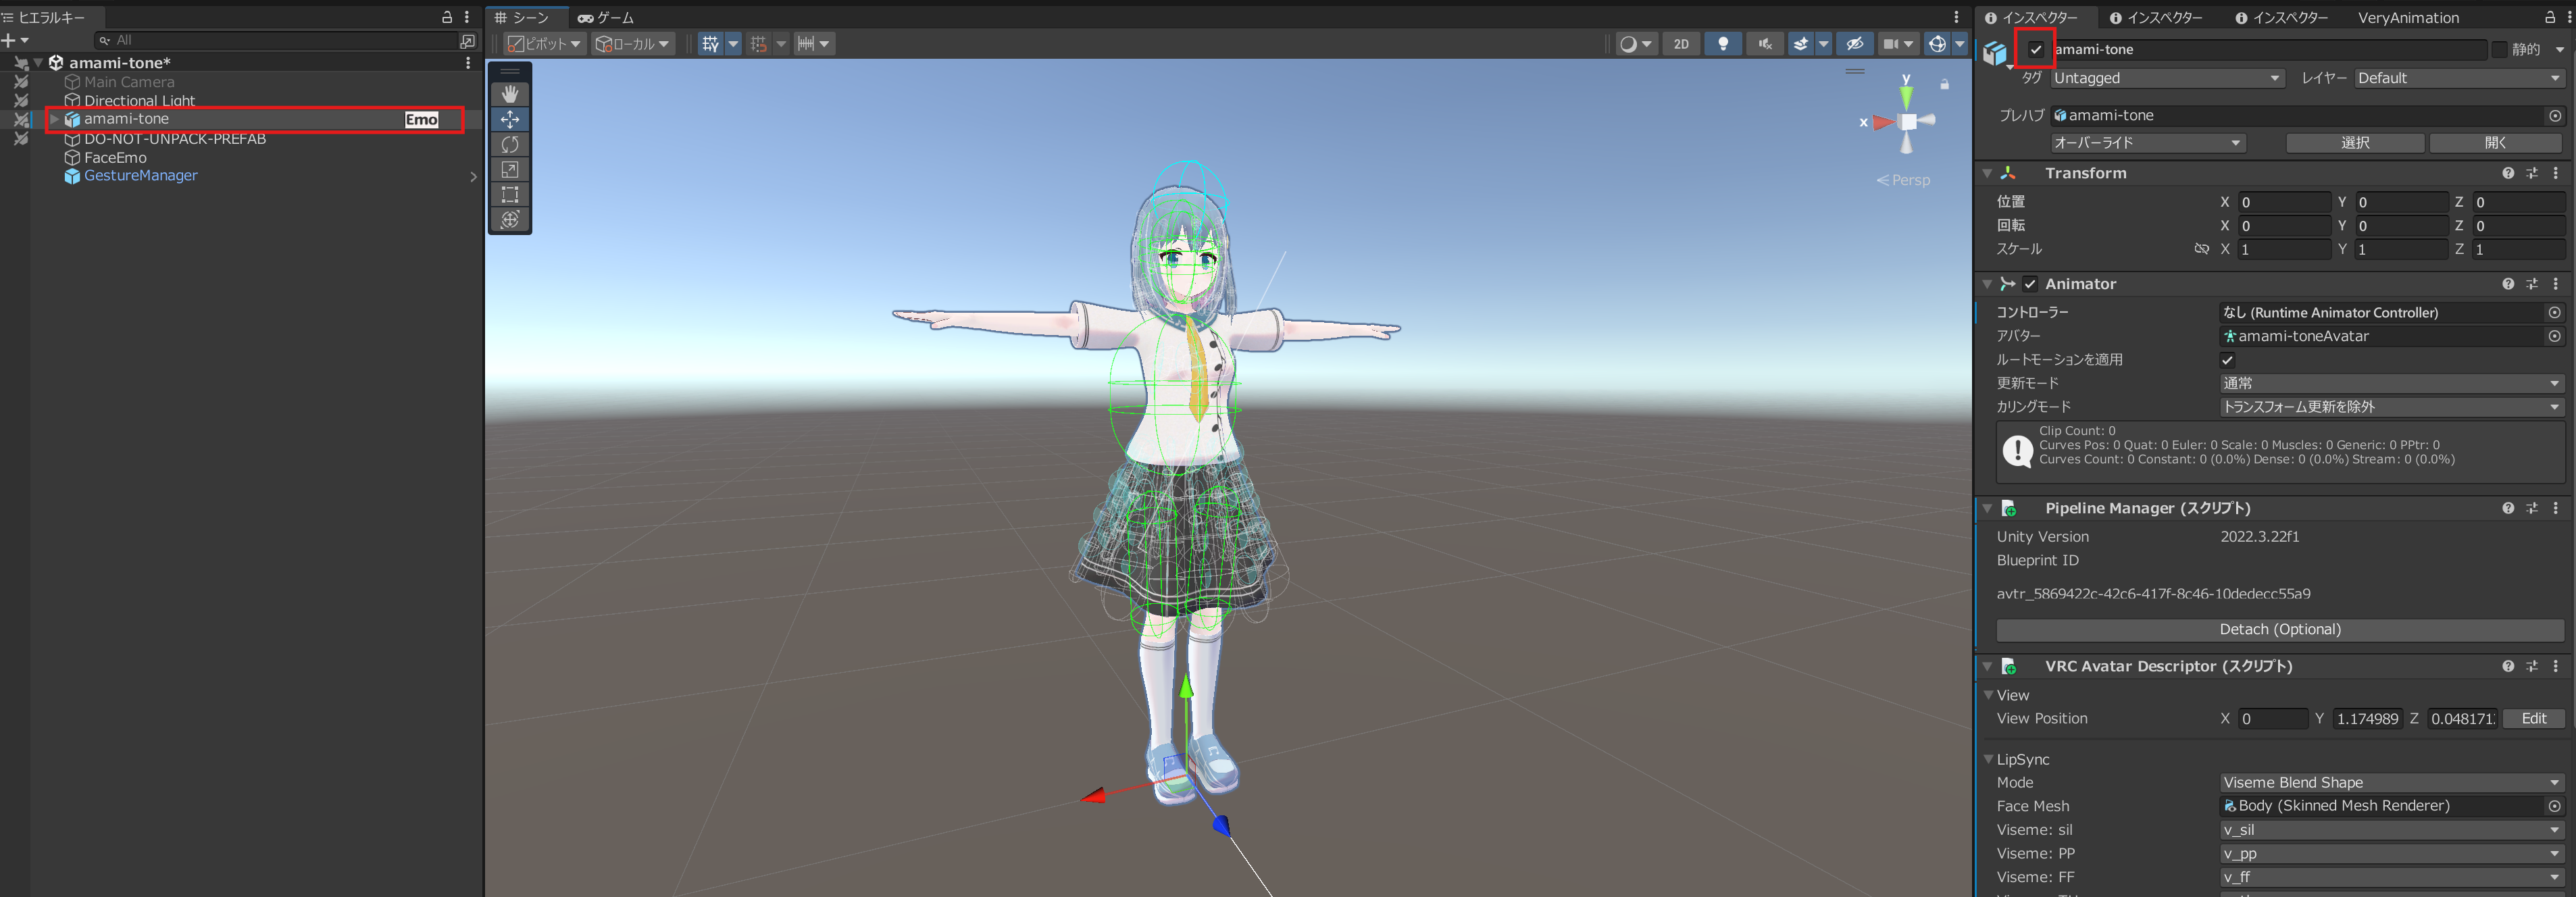Select the third Inspector tab
Screen dimensions: 2576x897
[x=2281, y=17]
